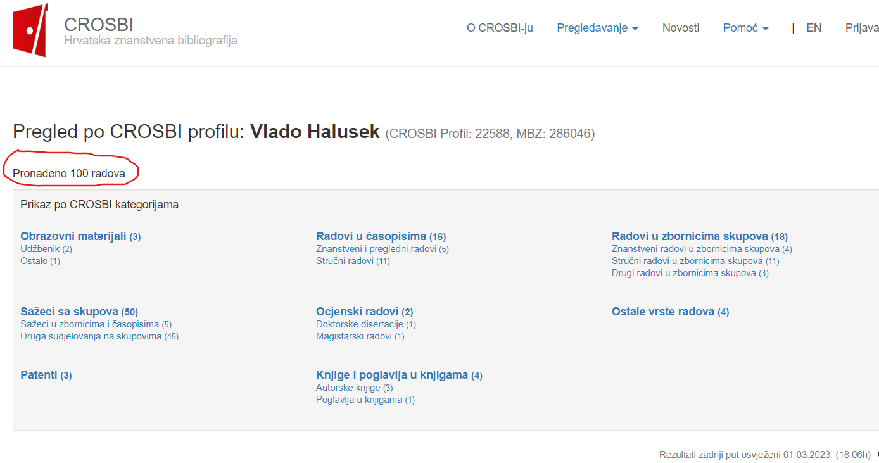Open Sažeci u zbornicima i časopisima (5)
Viewport: 879px width, 463px height.
[96, 324]
